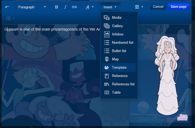The image size is (195, 128).
Task: Choose Gallery from Insert menu
Action: pos(119,26)
